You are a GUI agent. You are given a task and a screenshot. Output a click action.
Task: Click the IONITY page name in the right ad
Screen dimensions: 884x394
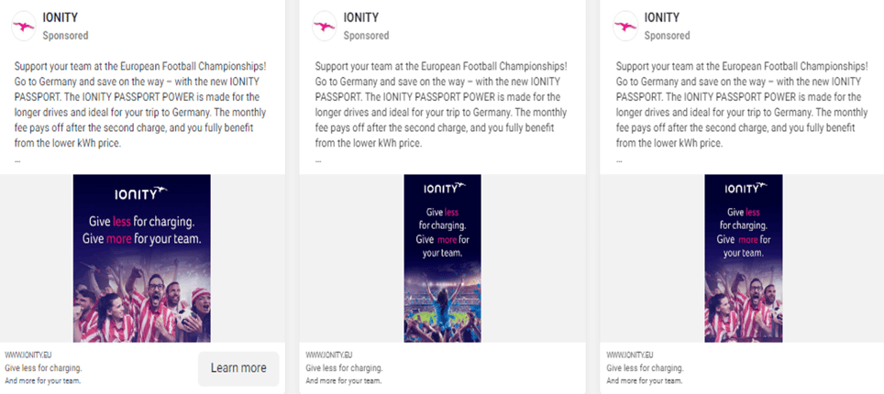(x=662, y=17)
